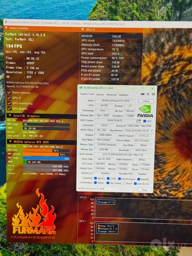Toggle the GPU-Z checkbox in FurMark
The height and width of the screenshot is (256, 192).
pos(9,98)
